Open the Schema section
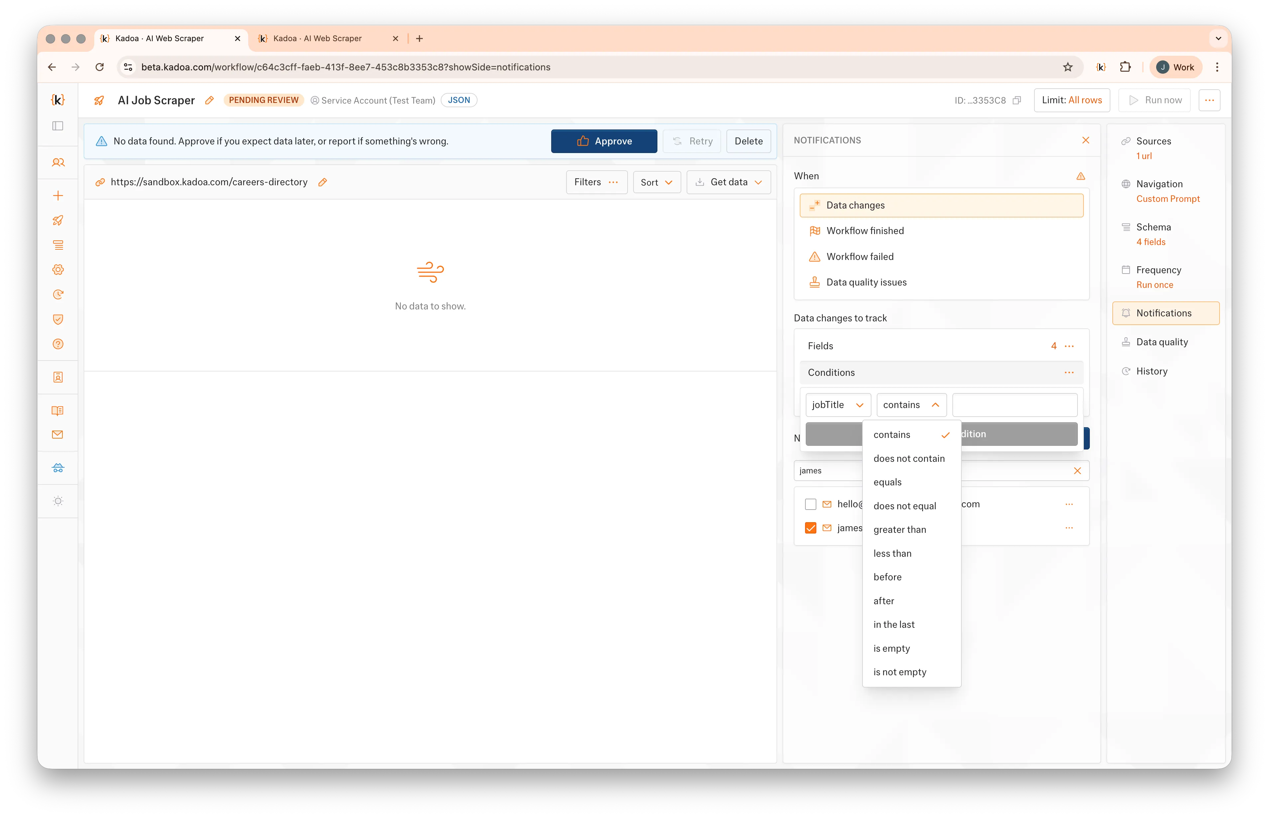The height and width of the screenshot is (818, 1269). [1165, 234]
